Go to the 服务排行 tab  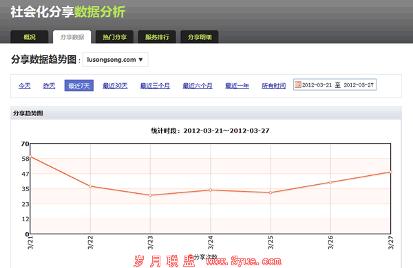pyautogui.click(x=157, y=37)
